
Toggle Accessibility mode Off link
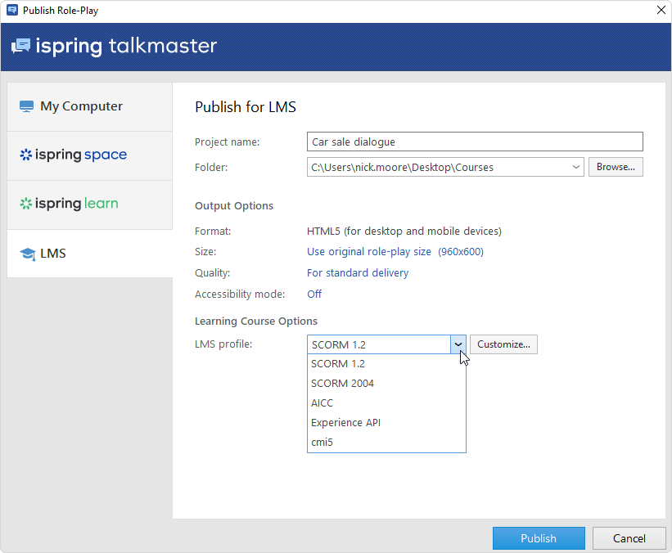(x=314, y=294)
